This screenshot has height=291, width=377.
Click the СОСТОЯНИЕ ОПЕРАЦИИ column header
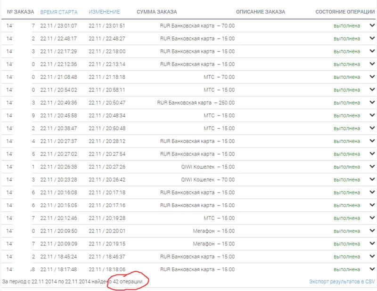click(345, 12)
